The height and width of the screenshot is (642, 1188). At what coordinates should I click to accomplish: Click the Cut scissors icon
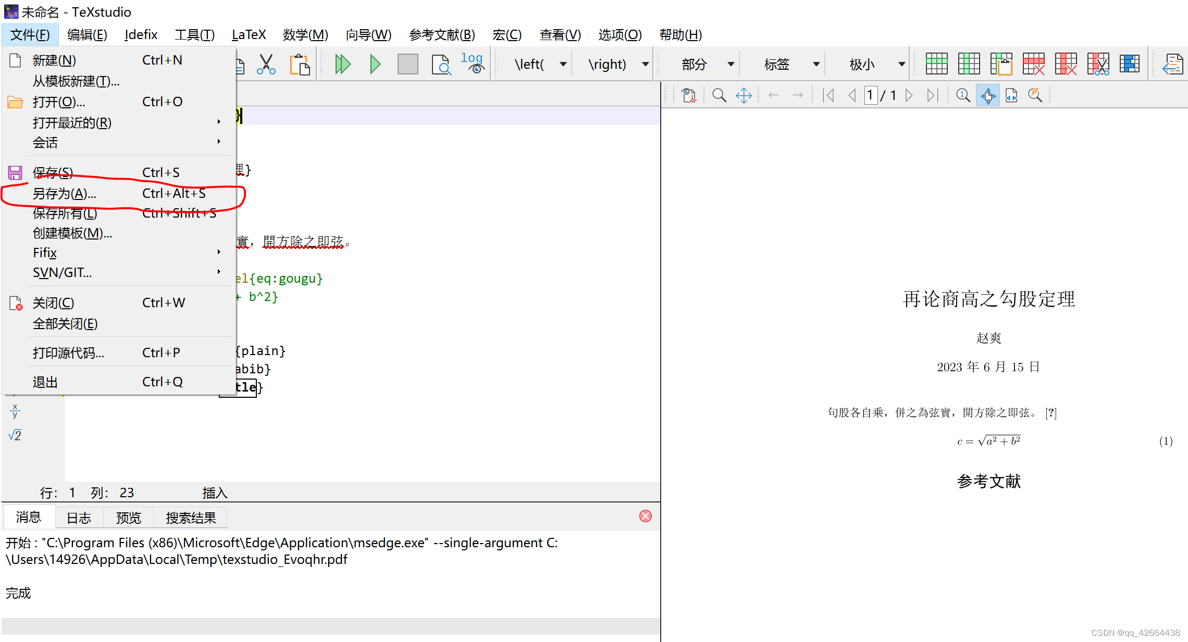(266, 64)
